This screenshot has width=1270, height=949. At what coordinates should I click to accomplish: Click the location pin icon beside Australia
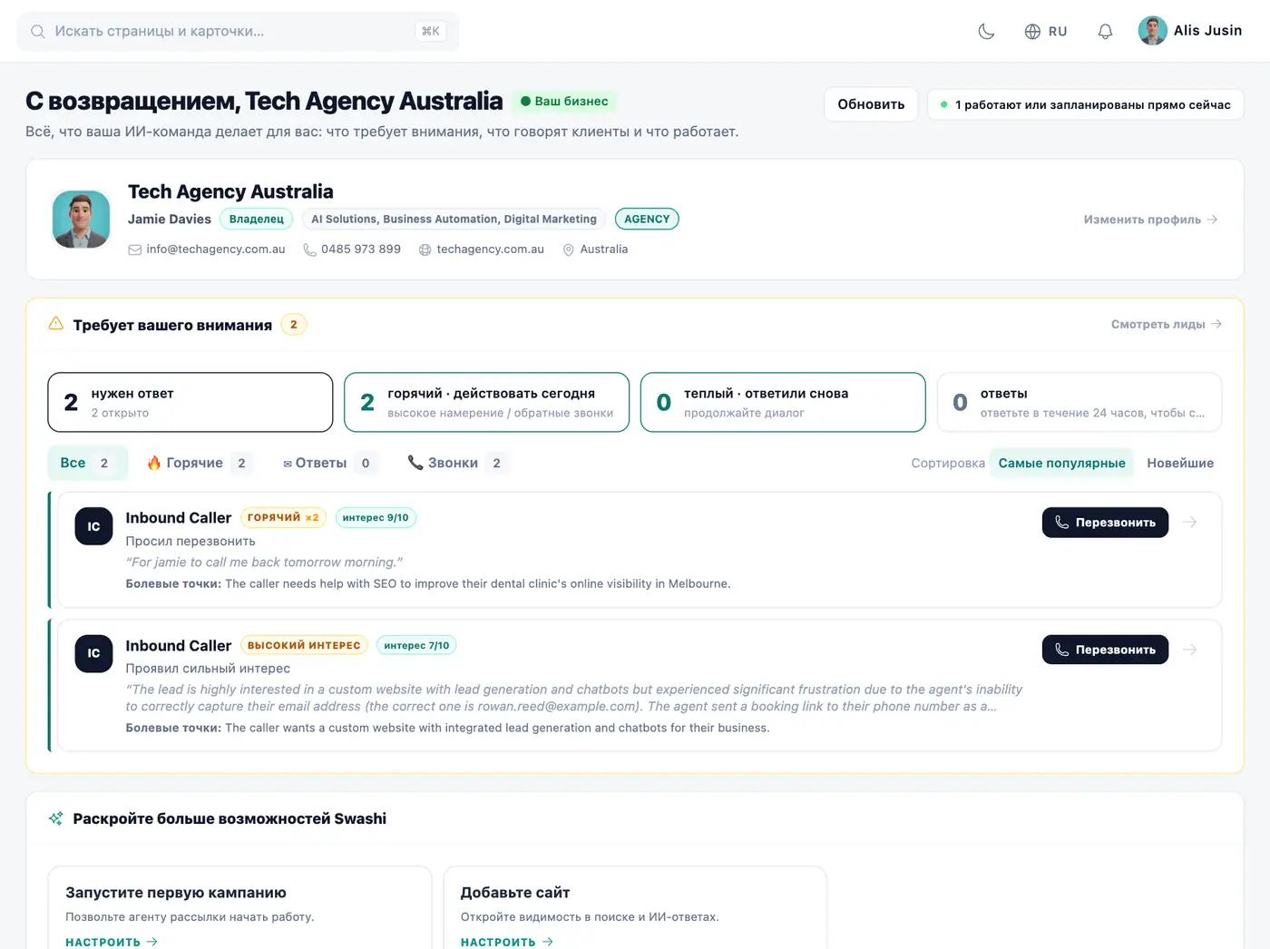point(569,249)
